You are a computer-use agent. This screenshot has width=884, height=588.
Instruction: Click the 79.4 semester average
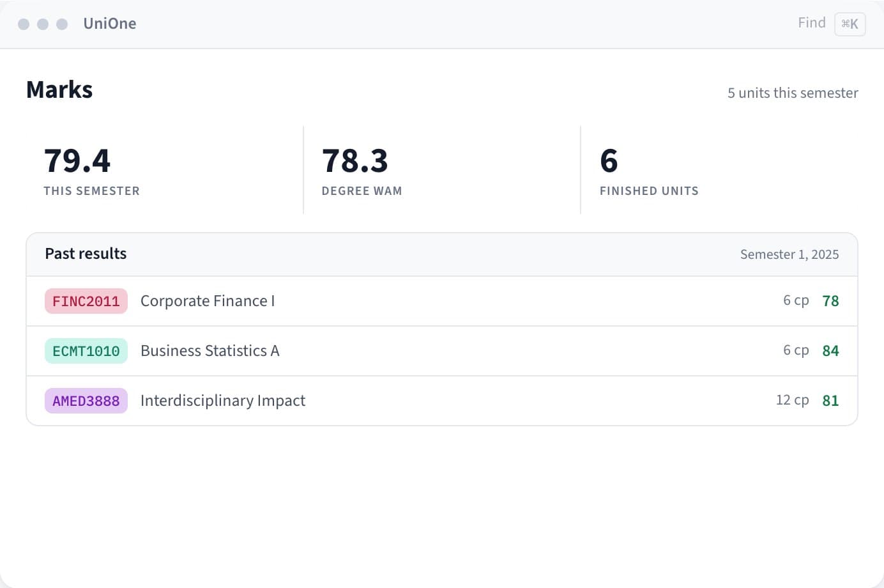(77, 160)
